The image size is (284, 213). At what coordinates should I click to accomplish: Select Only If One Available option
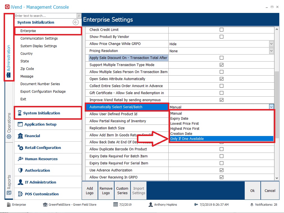(221, 139)
